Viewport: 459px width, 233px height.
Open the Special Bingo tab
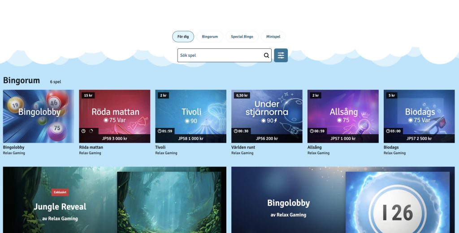[x=242, y=37]
